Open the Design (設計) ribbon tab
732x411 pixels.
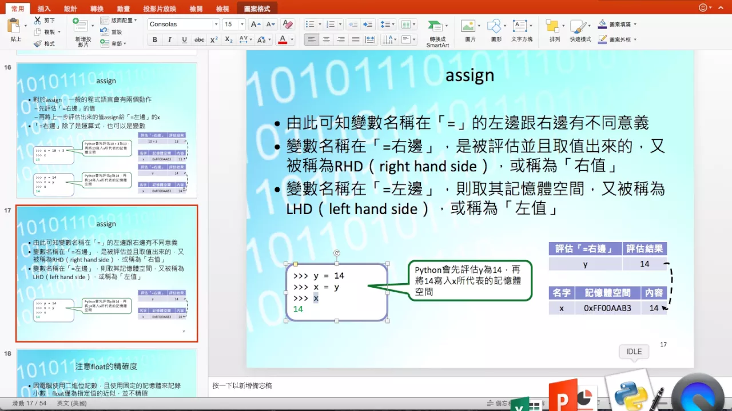70,9
